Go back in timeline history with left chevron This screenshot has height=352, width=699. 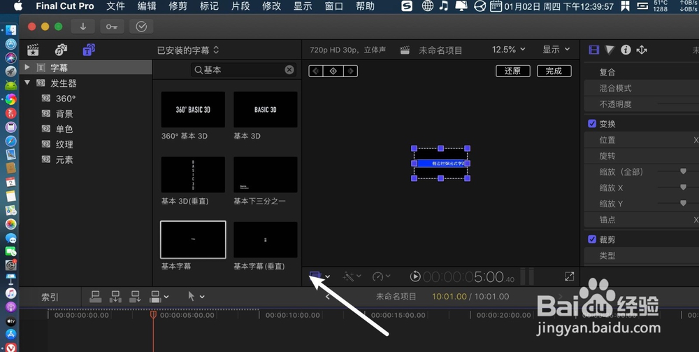click(328, 297)
